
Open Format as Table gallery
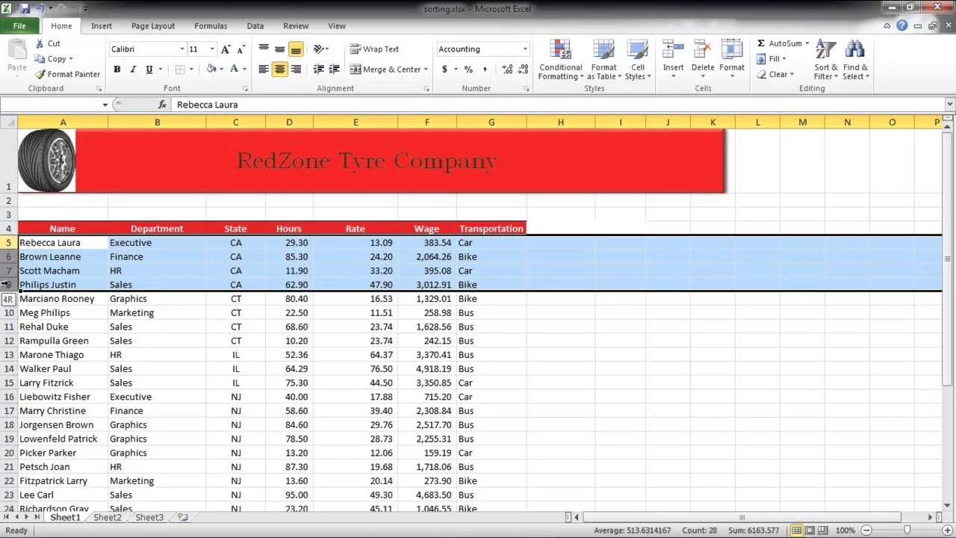click(603, 60)
